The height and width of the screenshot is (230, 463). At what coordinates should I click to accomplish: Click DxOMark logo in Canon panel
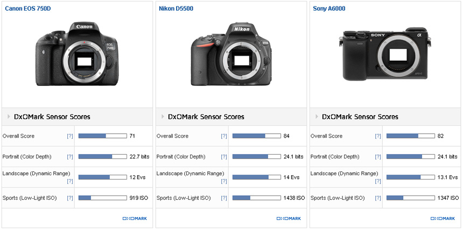[135, 219]
